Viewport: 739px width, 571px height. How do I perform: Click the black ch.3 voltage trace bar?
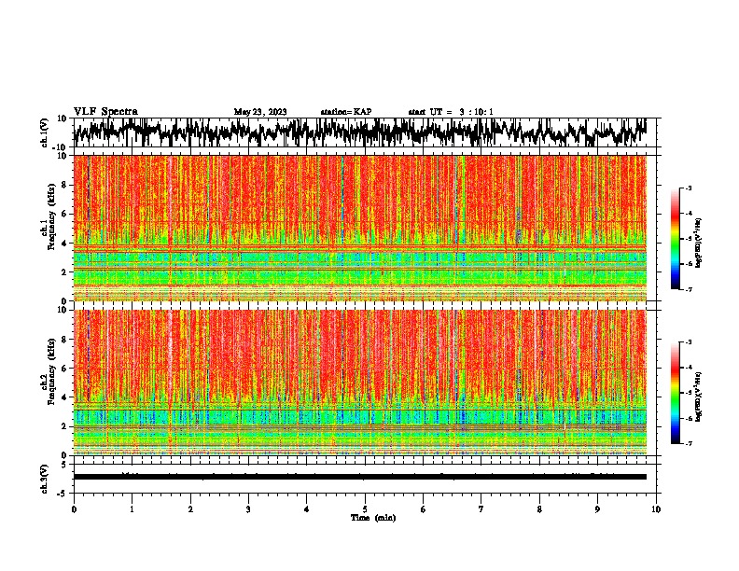tap(360, 477)
